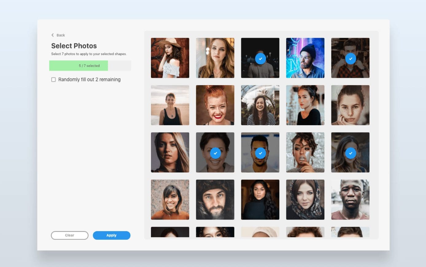426x267 pixels.
Task: Deselect the short-haired smiling woman photo checkmark
Action: [x=215, y=153]
